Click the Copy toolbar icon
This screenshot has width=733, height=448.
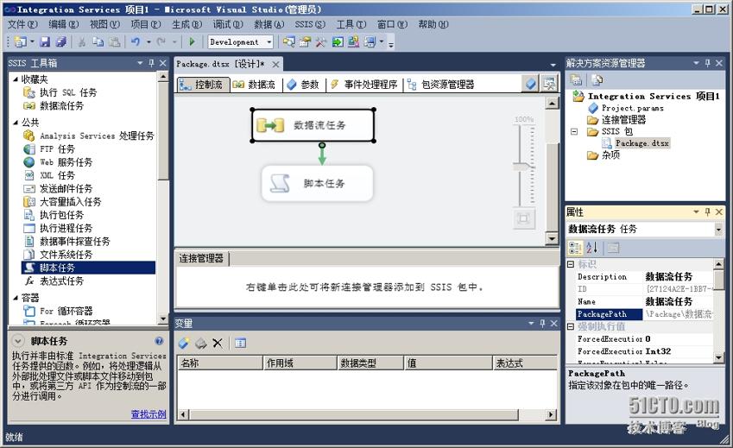click(98, 42)
